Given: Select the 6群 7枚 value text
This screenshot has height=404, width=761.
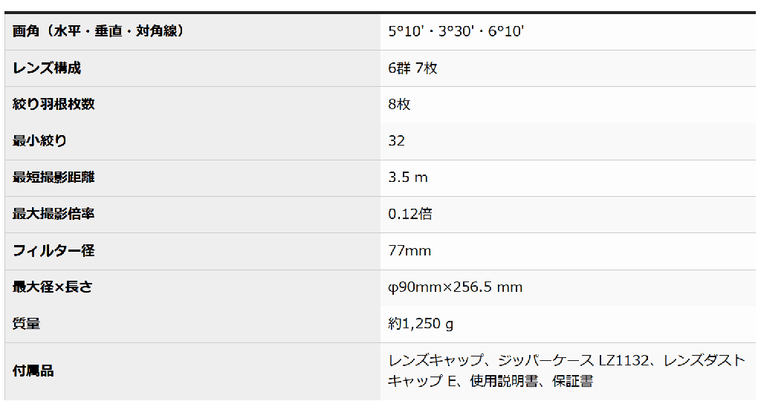Looking at the screenshot, I should (412, 68).
